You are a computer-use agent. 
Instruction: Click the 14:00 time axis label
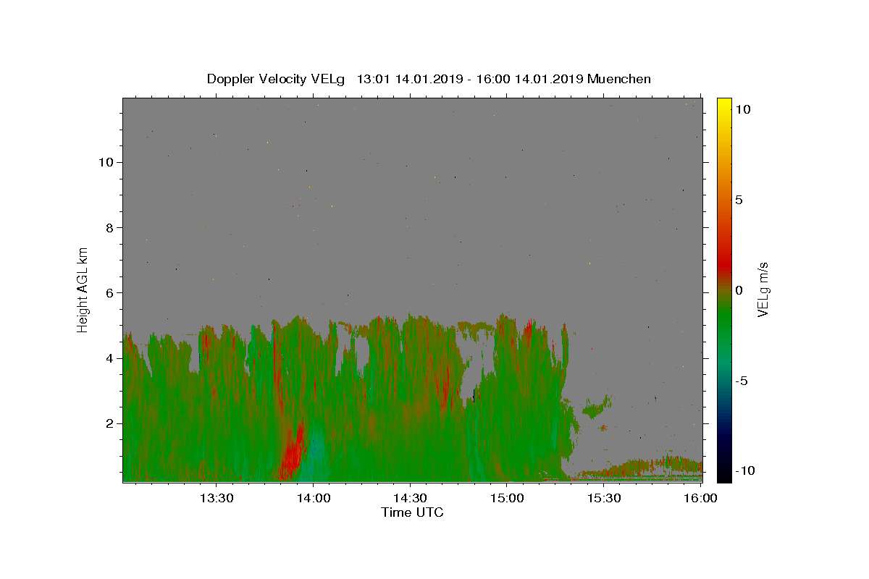(314, 499)
